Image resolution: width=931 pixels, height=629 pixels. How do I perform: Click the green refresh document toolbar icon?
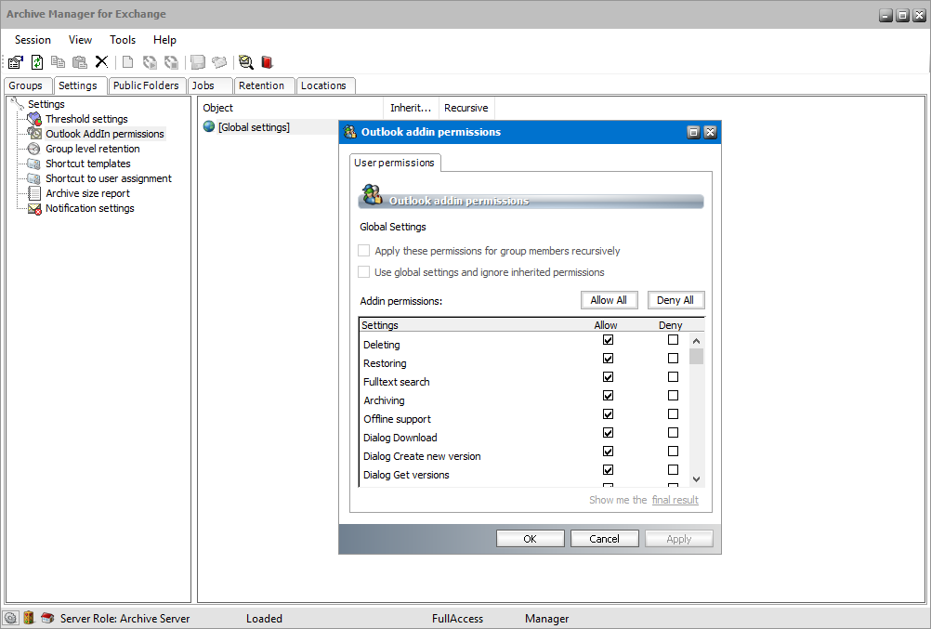37,61
